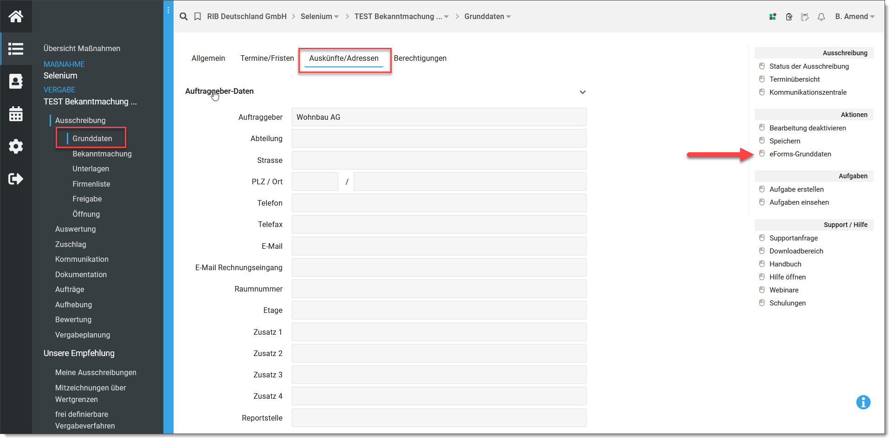Click the blue info circle icon
This screenshot has height=441, width=892.
[863, 402]
